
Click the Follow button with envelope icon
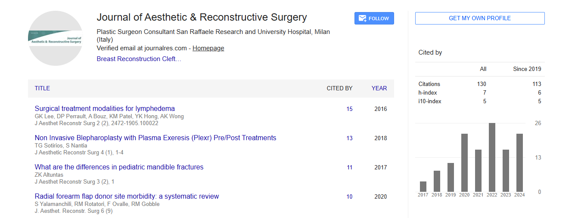coord(374,18)
